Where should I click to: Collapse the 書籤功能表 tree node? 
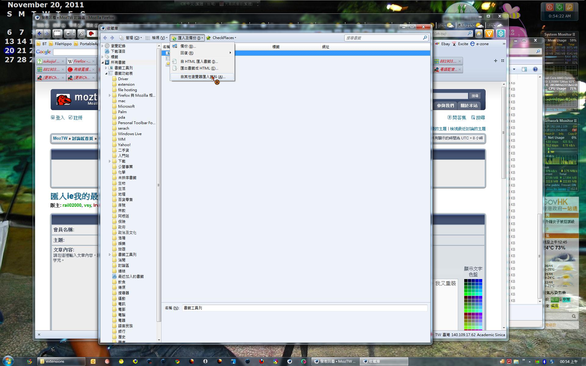(x=106, y=74)
